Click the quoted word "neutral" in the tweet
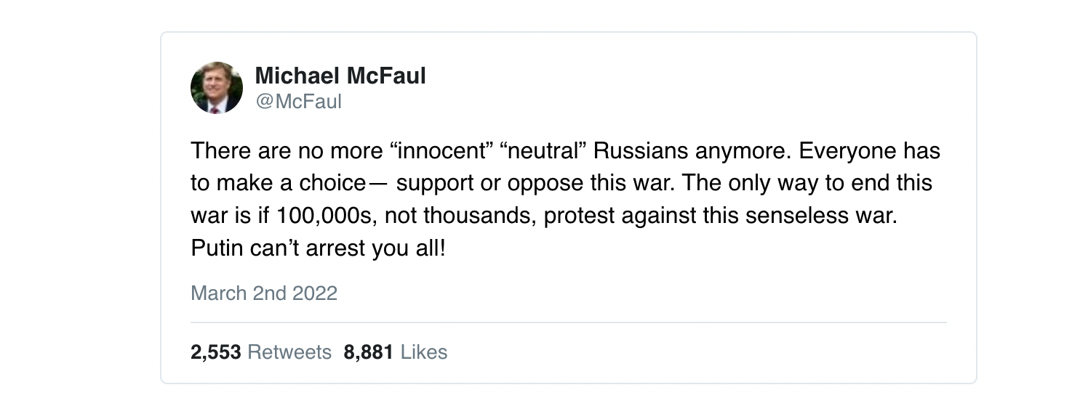Viewport: 1072px width, 398px height. point(538,151)
